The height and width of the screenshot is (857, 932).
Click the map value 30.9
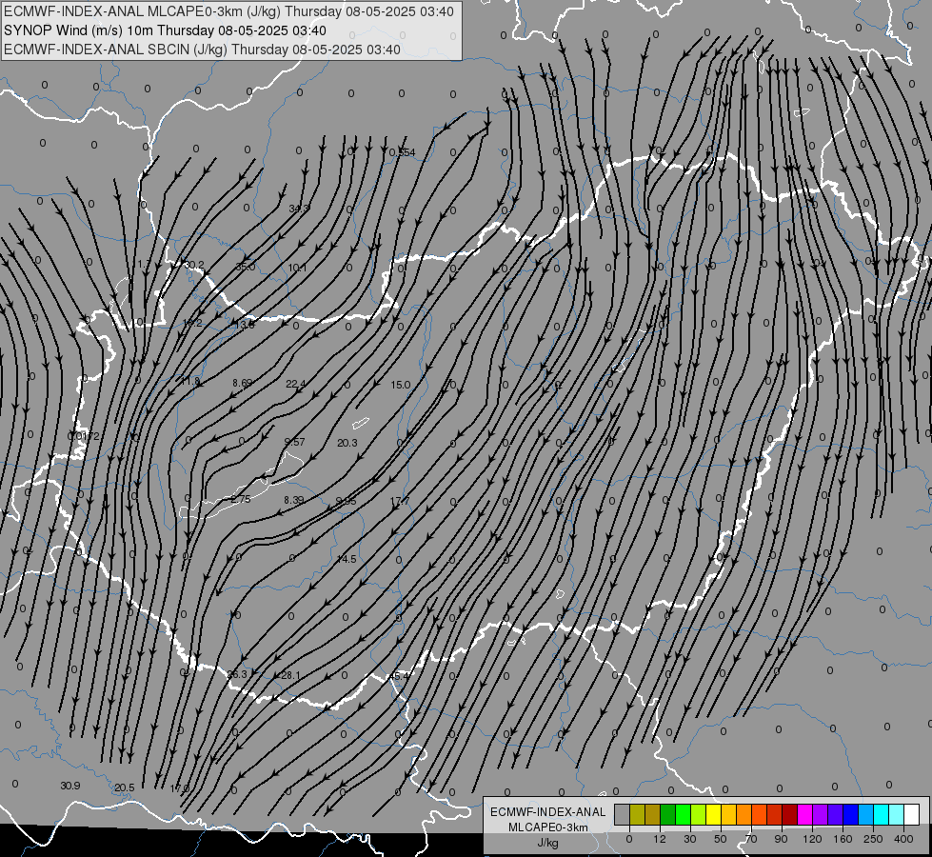(x=70, y=786)
